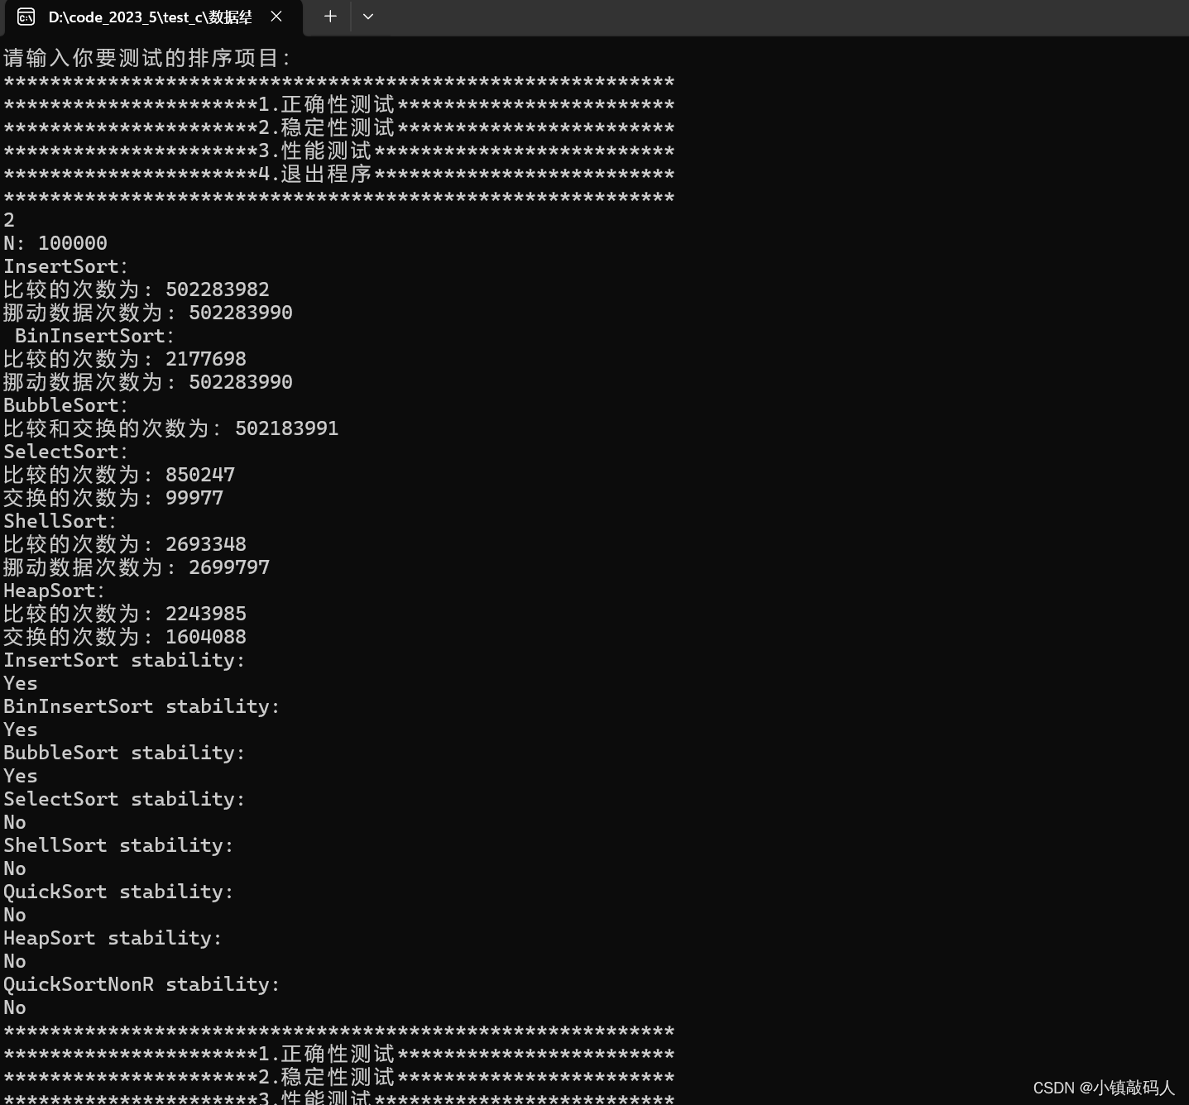
Task: Click the No result under QuickSortNonR stability
Action: [15, 1007]
